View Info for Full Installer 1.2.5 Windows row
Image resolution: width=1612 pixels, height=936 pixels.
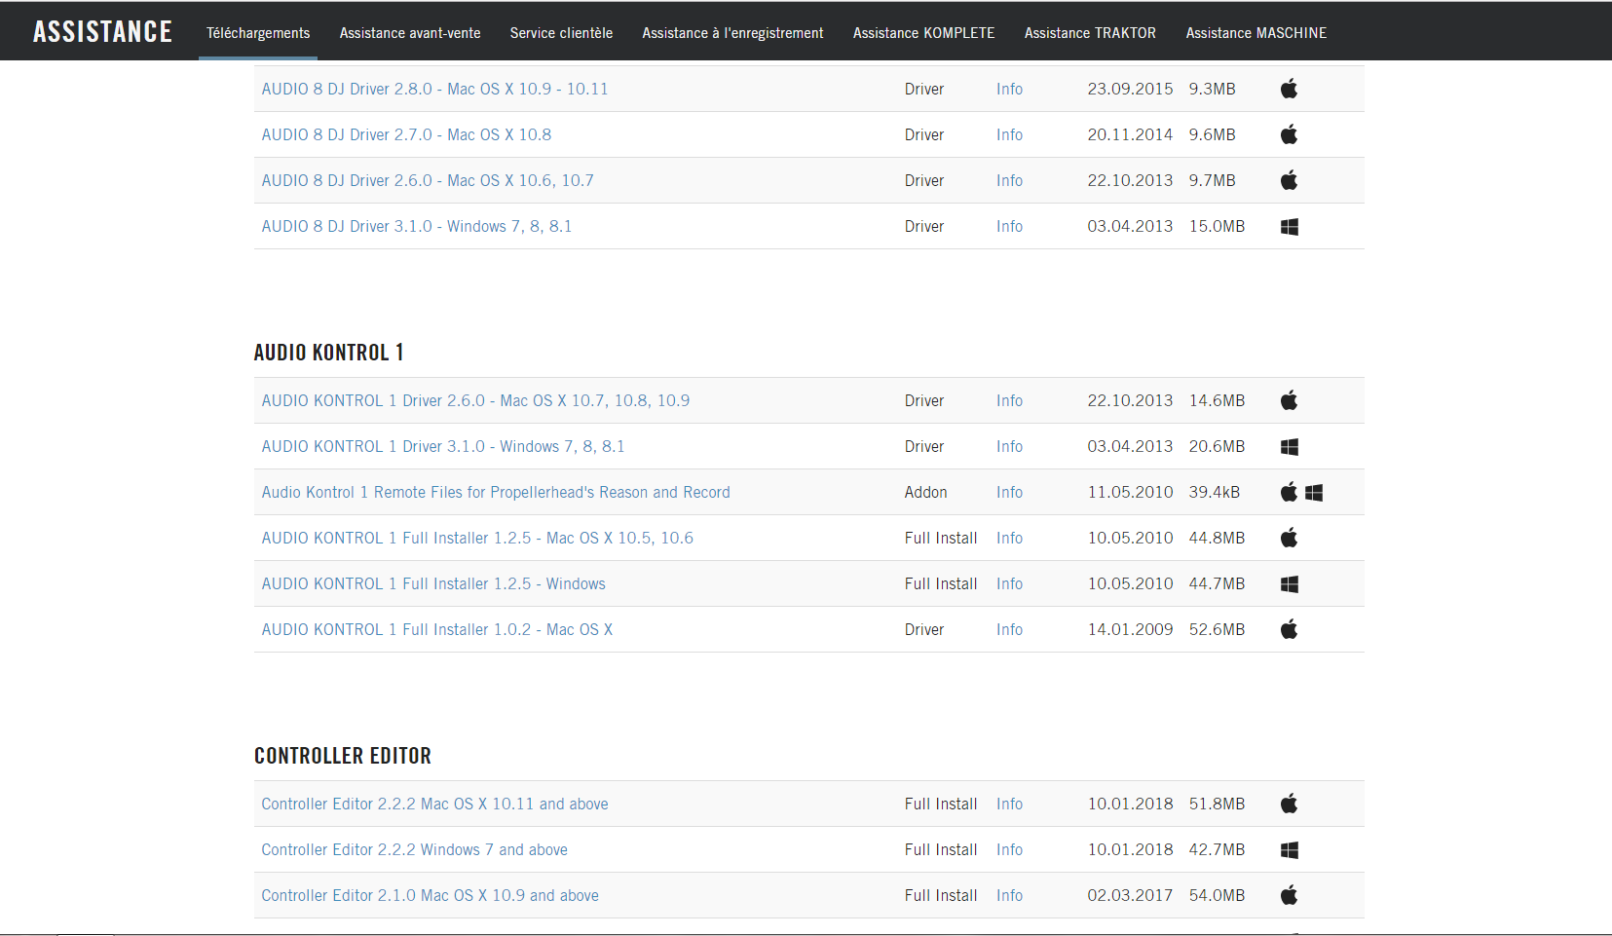tap(1009, 583)
